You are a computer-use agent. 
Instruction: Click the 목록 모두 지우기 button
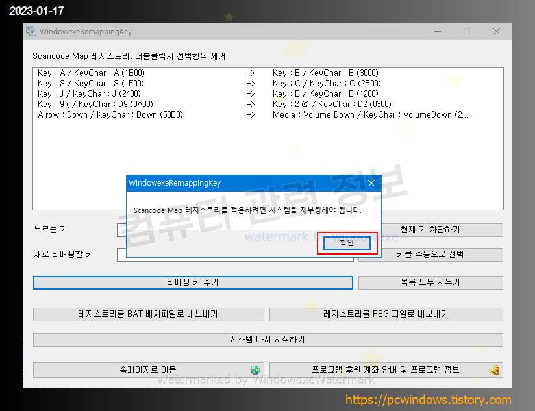click(x=430, y=282)
